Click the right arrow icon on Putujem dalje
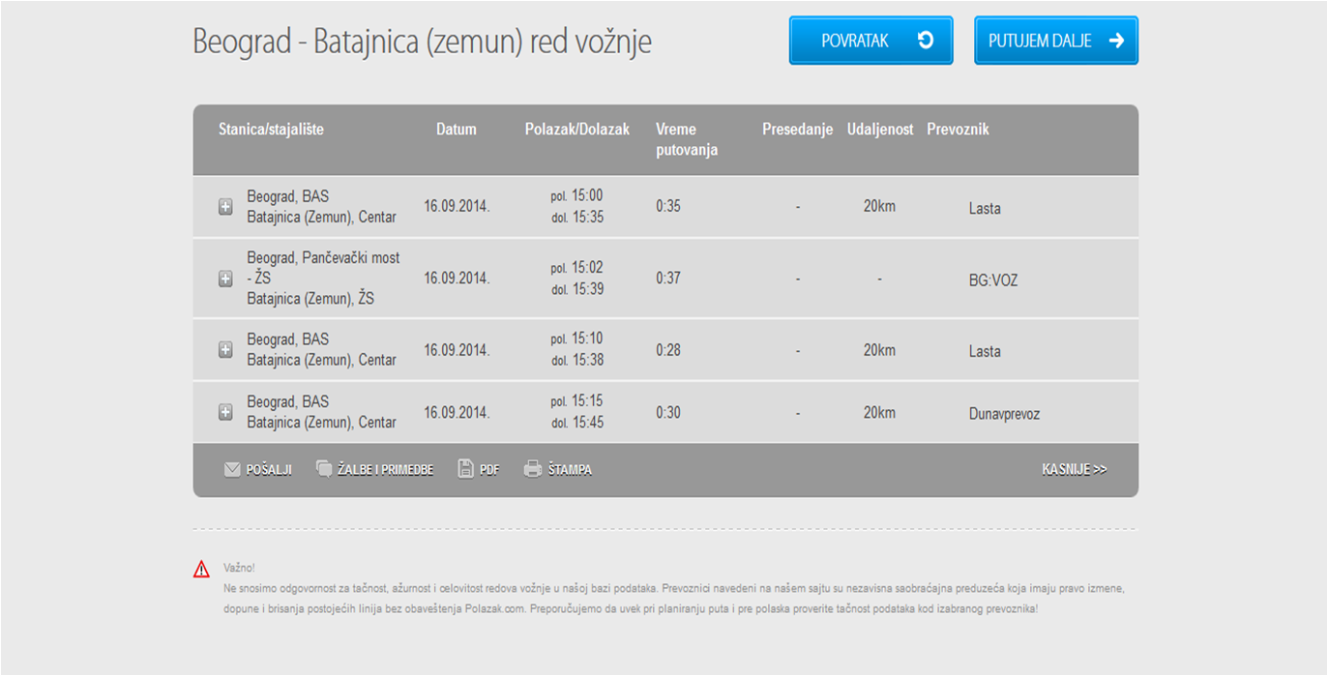1328x676 pixels. [1116, 41]
